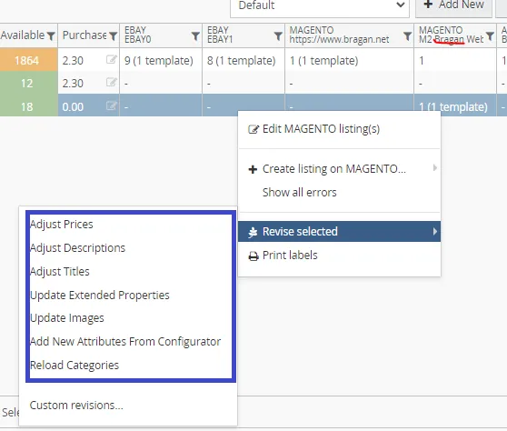
Task: Expand Create listing on MAGENTO submenu arrow
Action: [435, 167]
